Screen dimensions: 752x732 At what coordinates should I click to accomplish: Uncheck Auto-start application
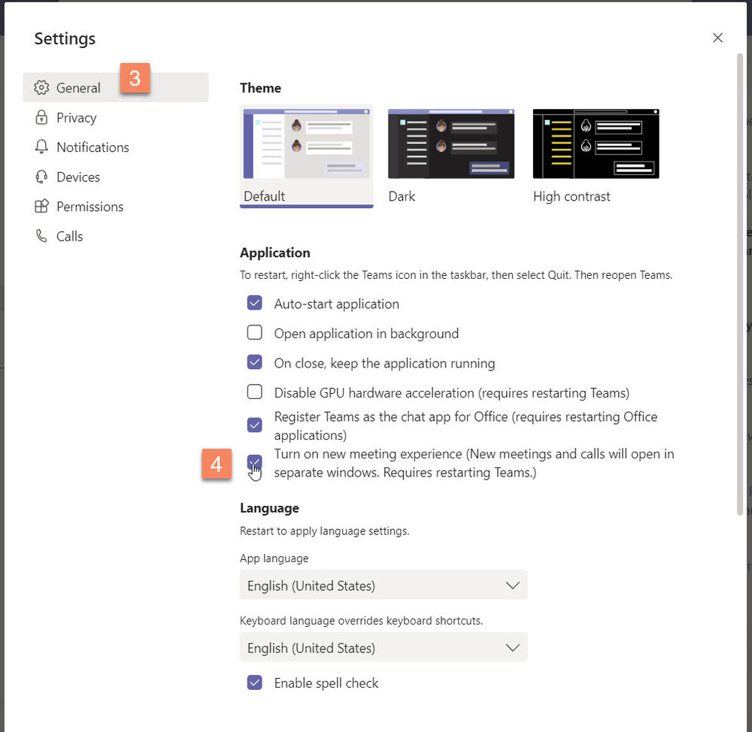coord(254,303)
